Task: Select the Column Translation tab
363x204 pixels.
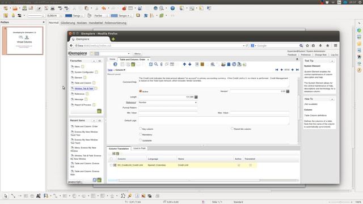Action: pos(119,148)
